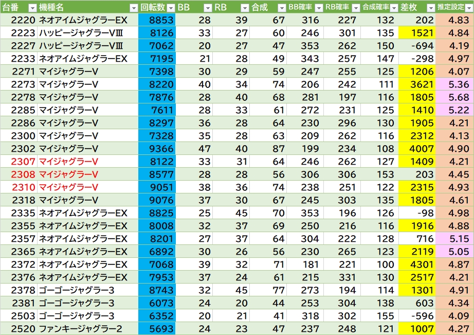This screenshot has height=335, width=474.
Task: Select RB確率 cell 194 in row 2378
Action: [342, 290]
